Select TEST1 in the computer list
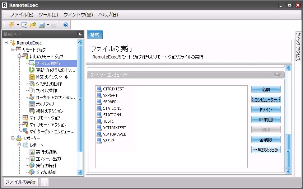 pos(108,121)
